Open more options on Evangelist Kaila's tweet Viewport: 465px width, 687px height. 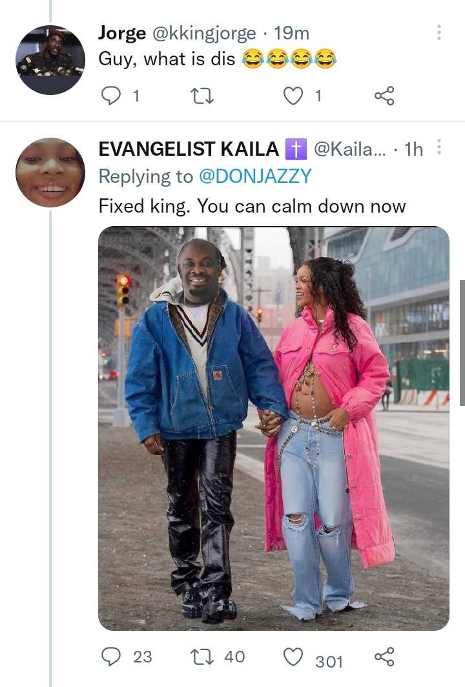tap(439, 147)
